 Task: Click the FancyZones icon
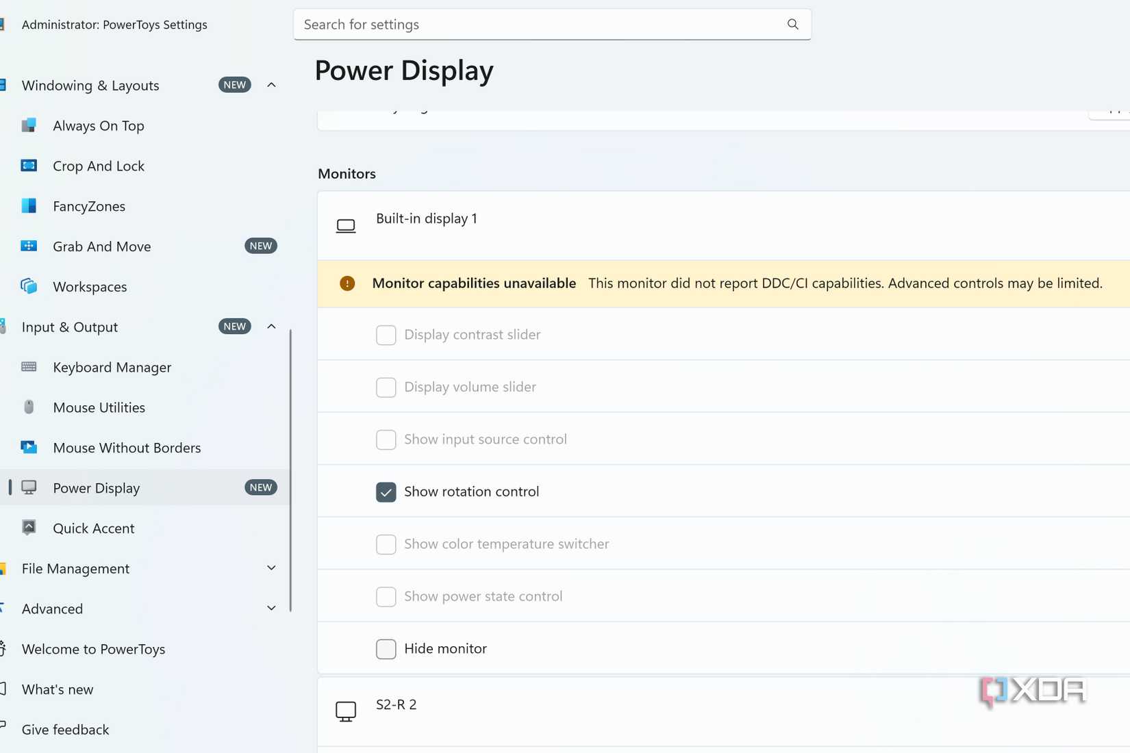click(29, 206)
